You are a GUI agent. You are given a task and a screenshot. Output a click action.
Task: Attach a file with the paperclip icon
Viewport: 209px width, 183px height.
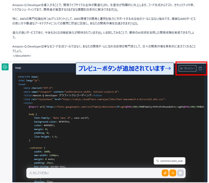click(165, 173)
